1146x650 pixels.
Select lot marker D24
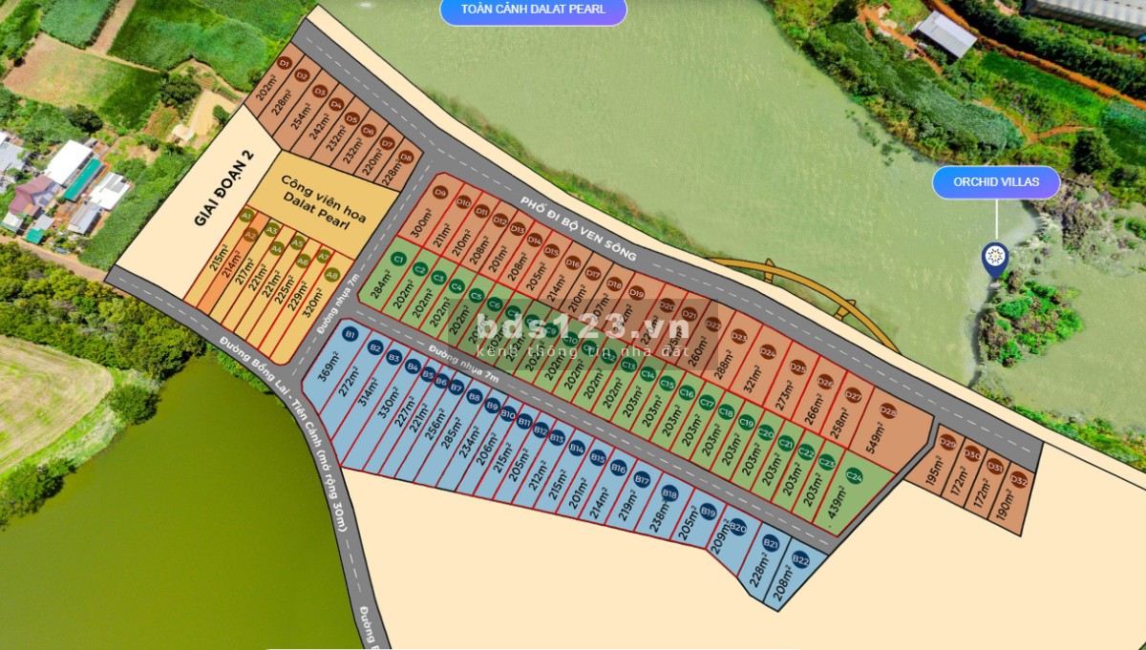coord(768,351)
